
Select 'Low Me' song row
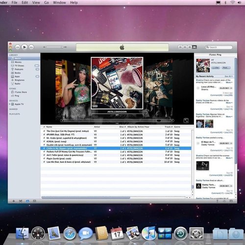tap(116, 162)
